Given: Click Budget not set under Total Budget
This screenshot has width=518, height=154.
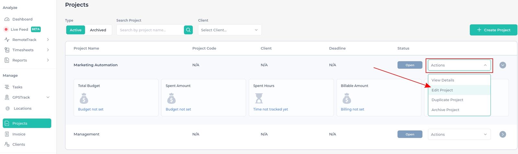Looking at the screenshot, I should point(91,109).
